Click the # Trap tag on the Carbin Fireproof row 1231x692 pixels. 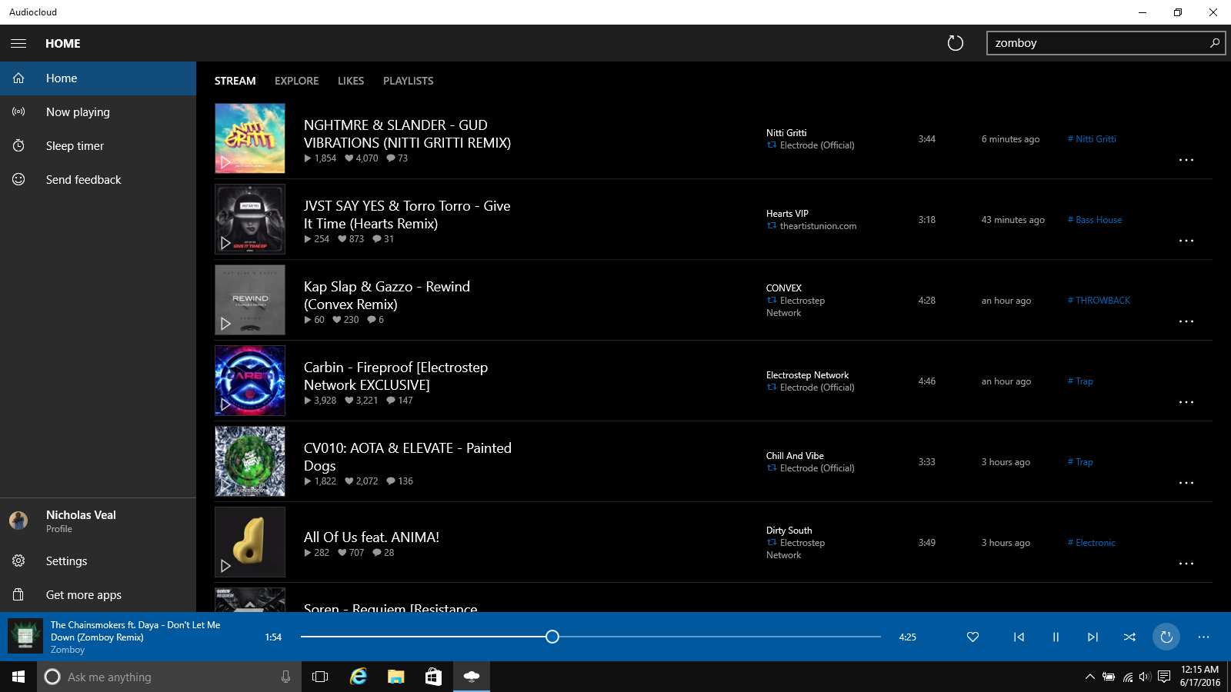(1080, 381)
